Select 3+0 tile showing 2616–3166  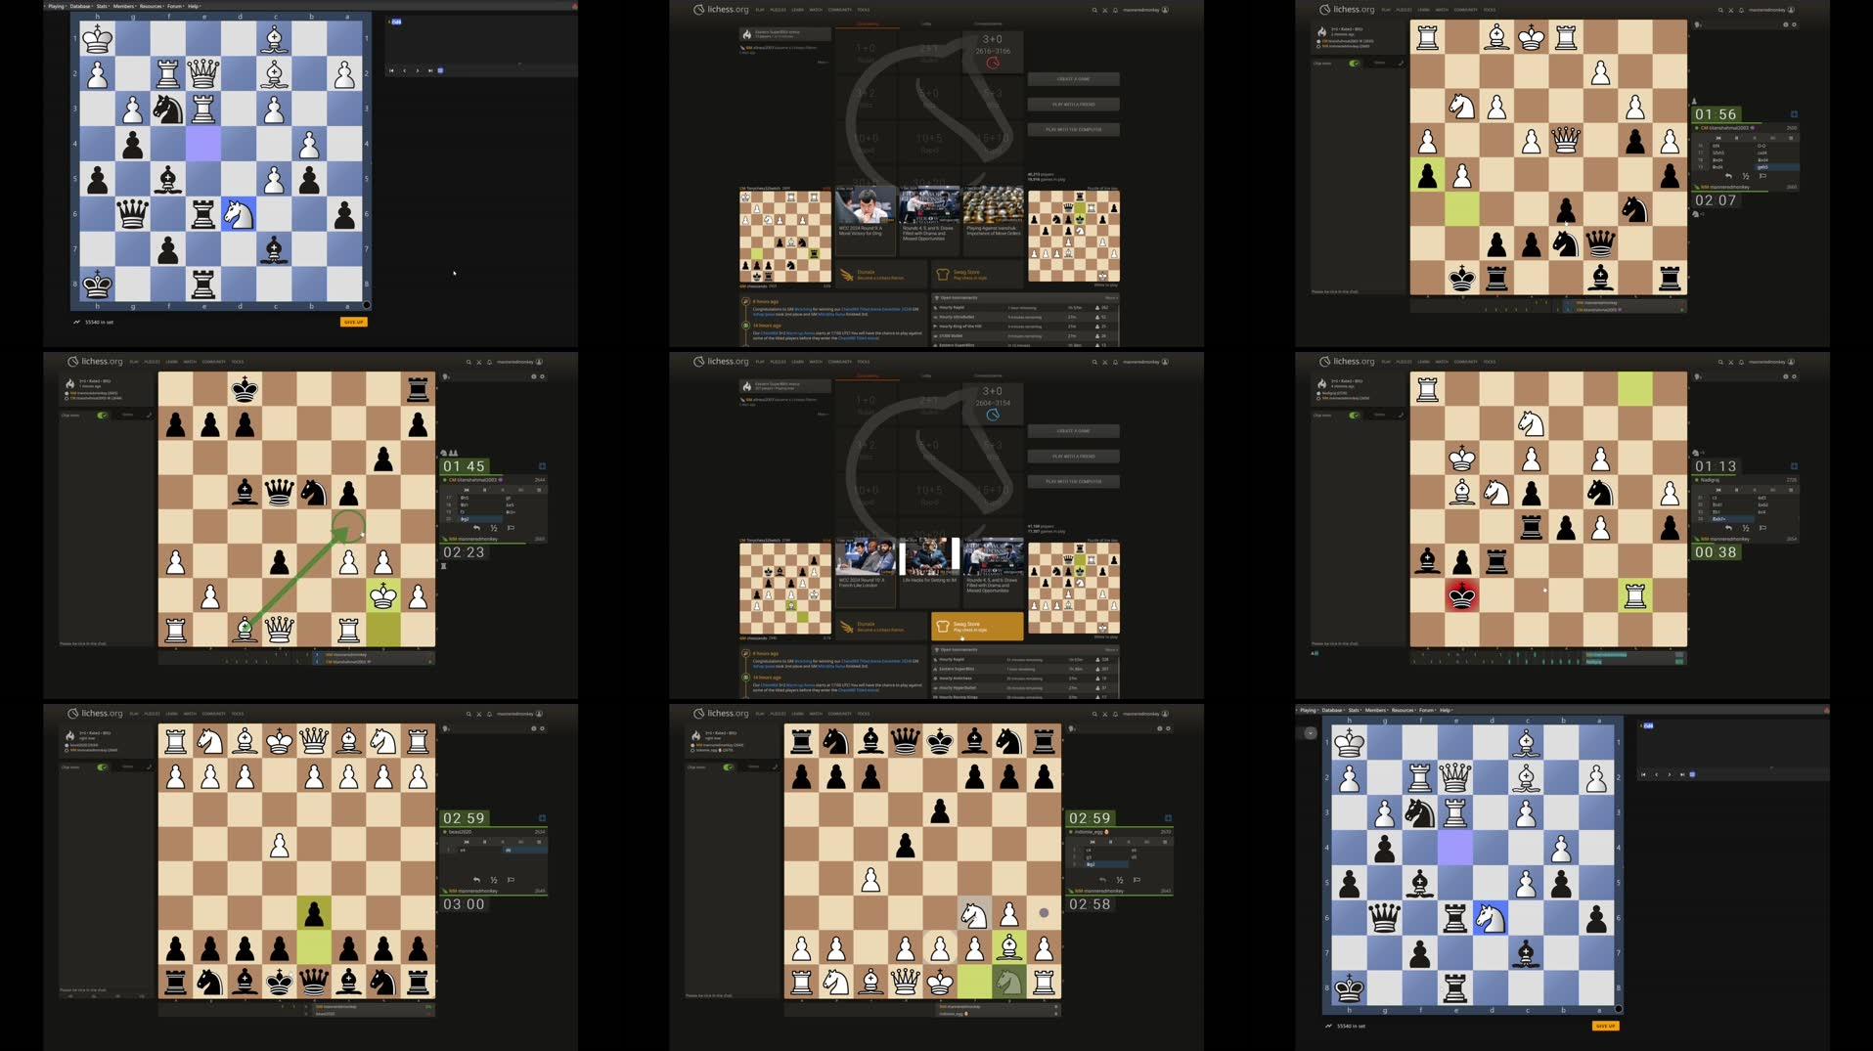coord(993,52)
